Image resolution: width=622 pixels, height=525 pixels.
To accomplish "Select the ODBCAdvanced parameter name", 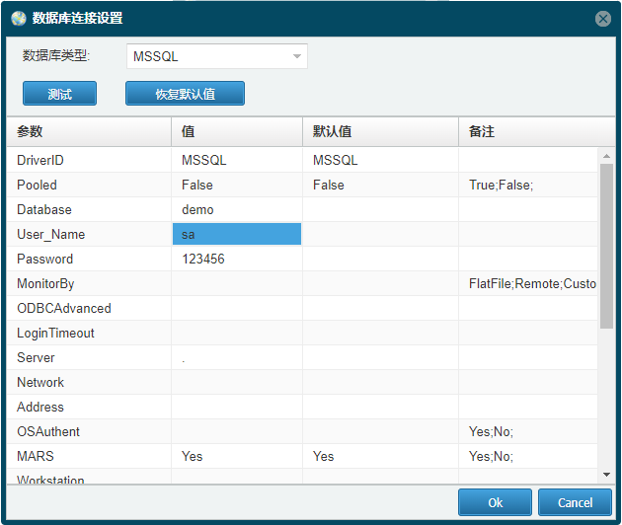I will pos(64,308).
